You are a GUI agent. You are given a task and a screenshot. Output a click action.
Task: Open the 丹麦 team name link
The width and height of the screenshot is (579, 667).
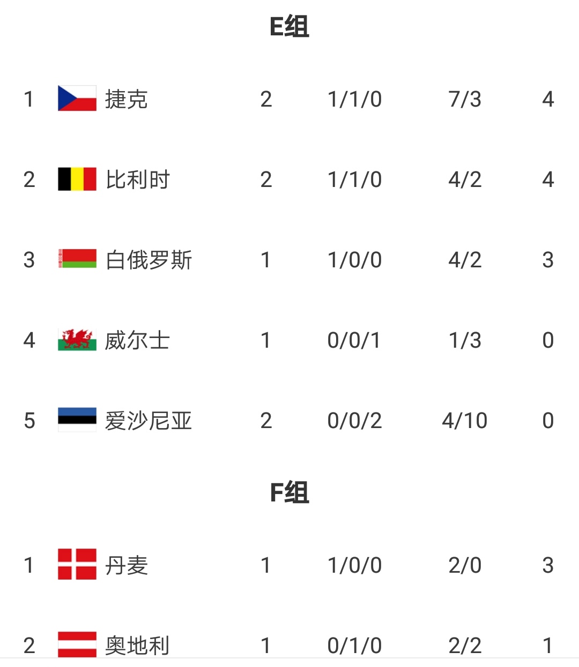(127, 566)
